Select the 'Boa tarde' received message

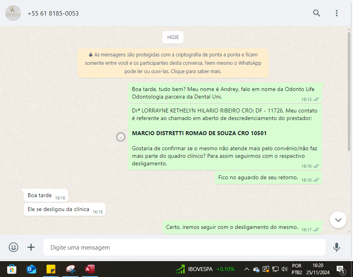point(46,196)
